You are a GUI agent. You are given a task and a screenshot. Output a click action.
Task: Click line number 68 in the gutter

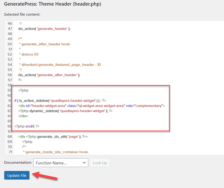[x=10, y=137]
